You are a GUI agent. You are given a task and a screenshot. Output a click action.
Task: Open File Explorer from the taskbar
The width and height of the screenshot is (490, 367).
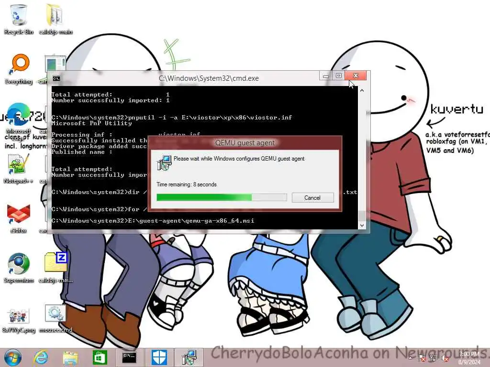point(70,357)
